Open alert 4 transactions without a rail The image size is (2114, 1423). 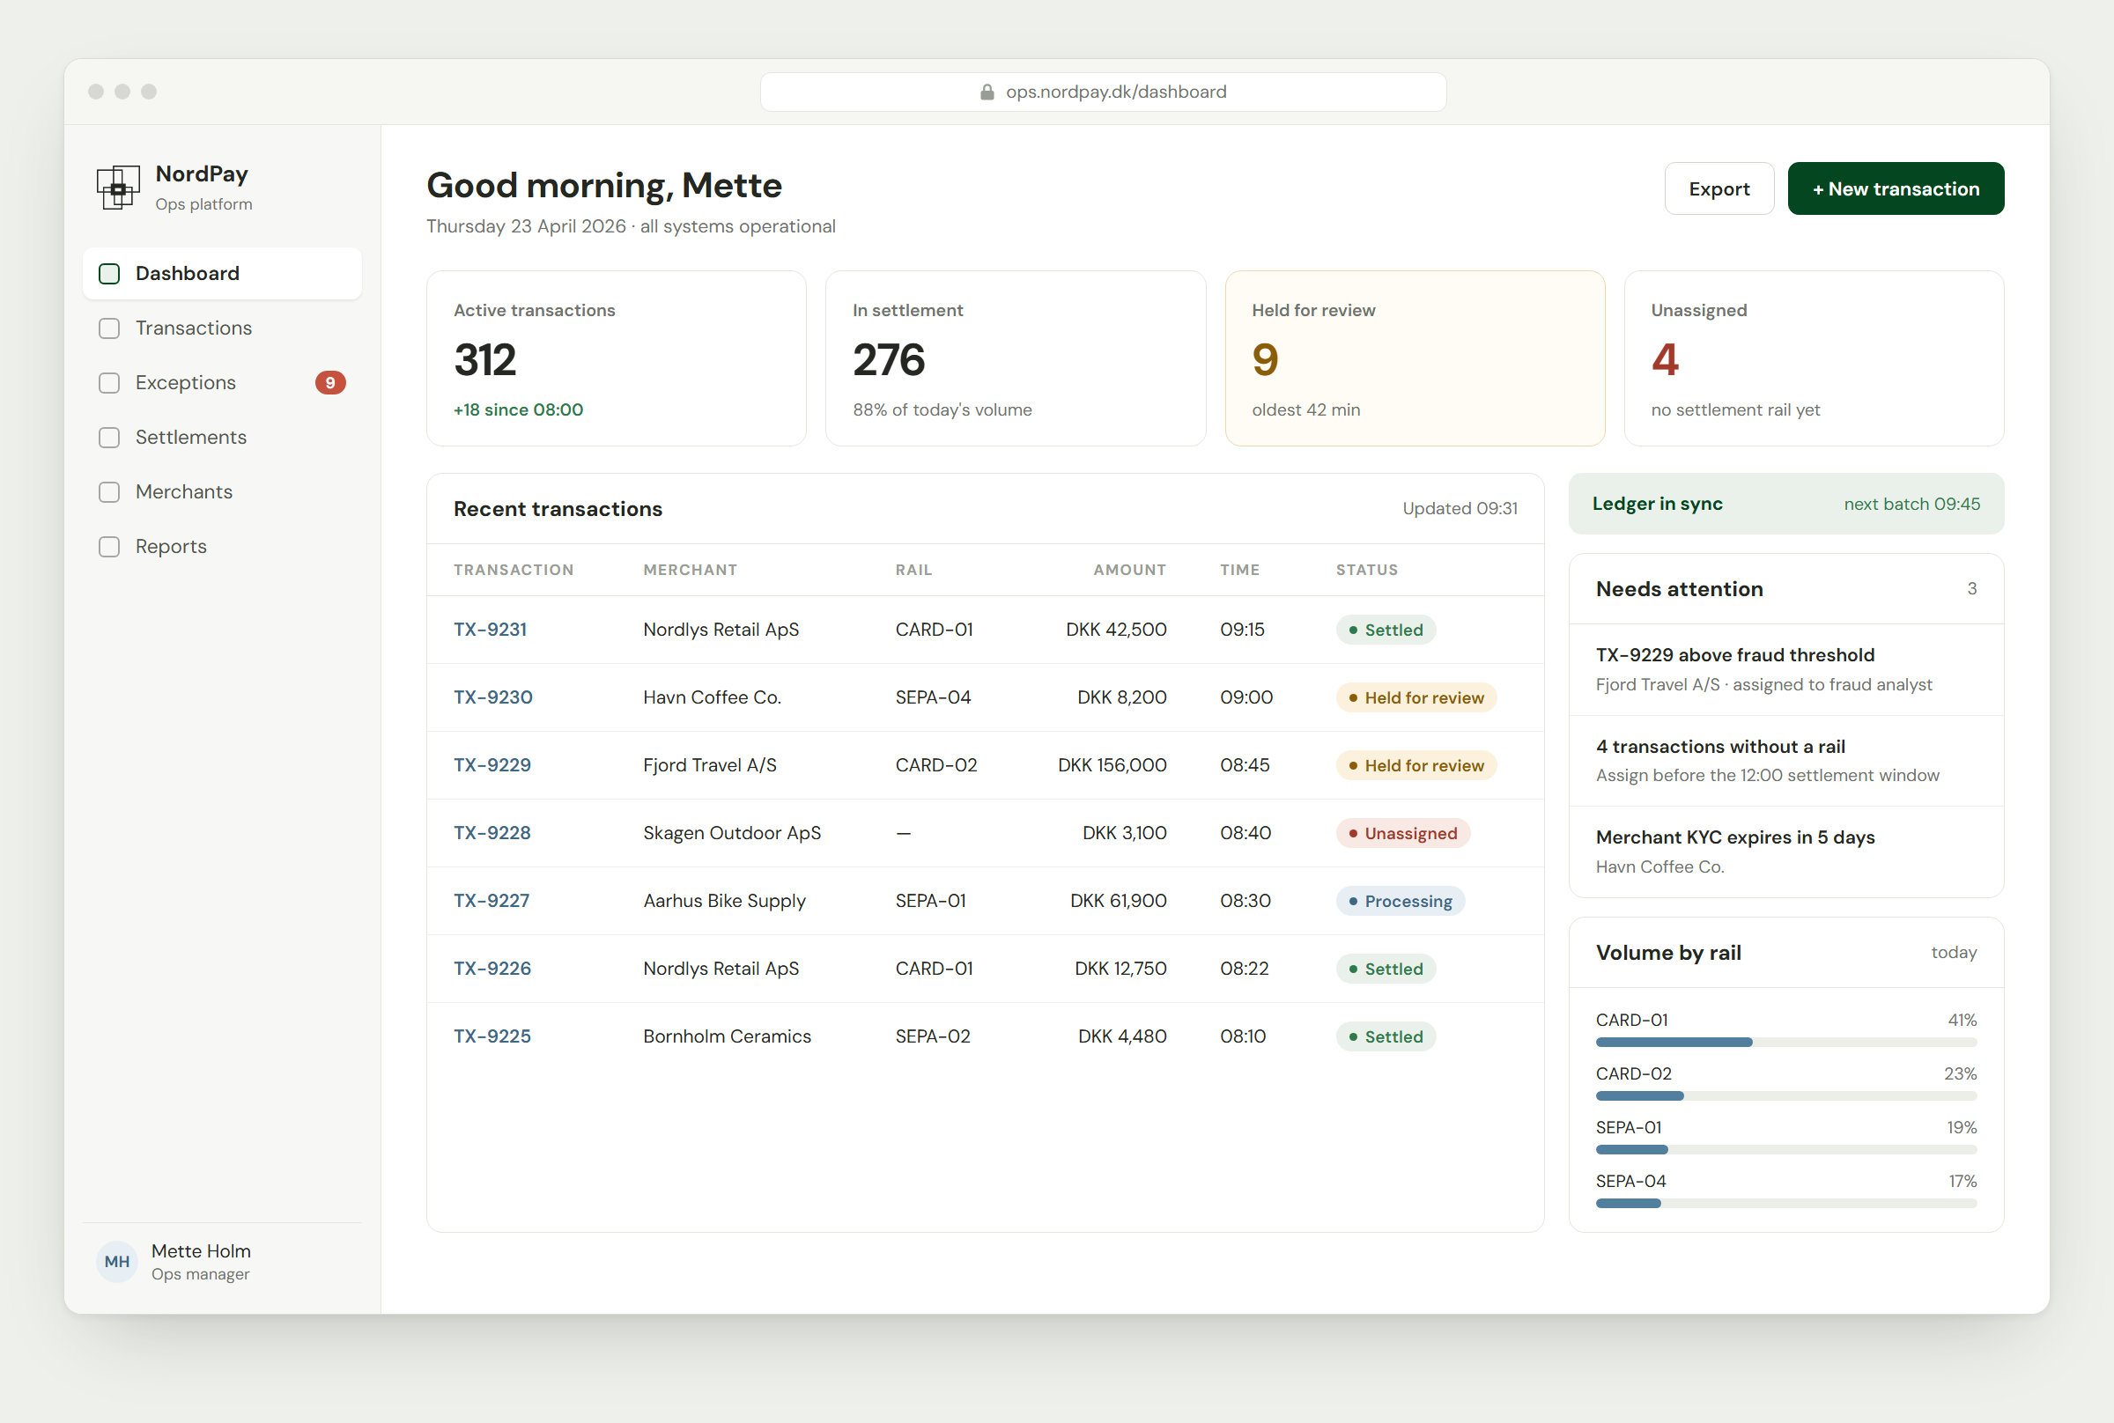(1785, 761)
